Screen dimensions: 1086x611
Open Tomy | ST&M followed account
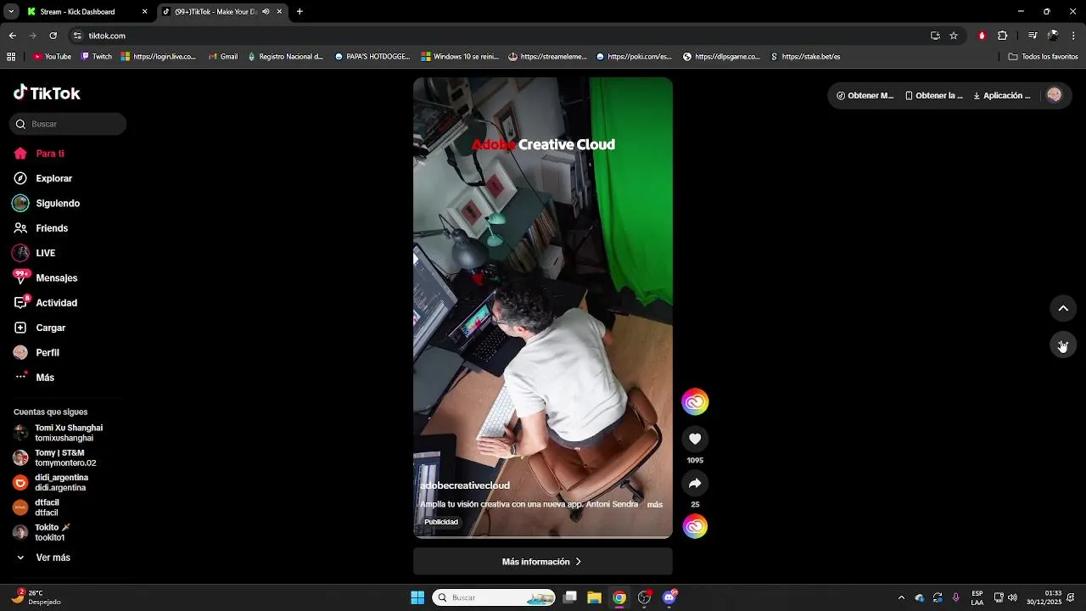54,457
